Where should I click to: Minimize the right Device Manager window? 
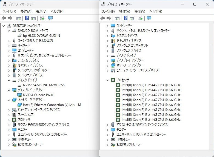click(x=182, y=4)
